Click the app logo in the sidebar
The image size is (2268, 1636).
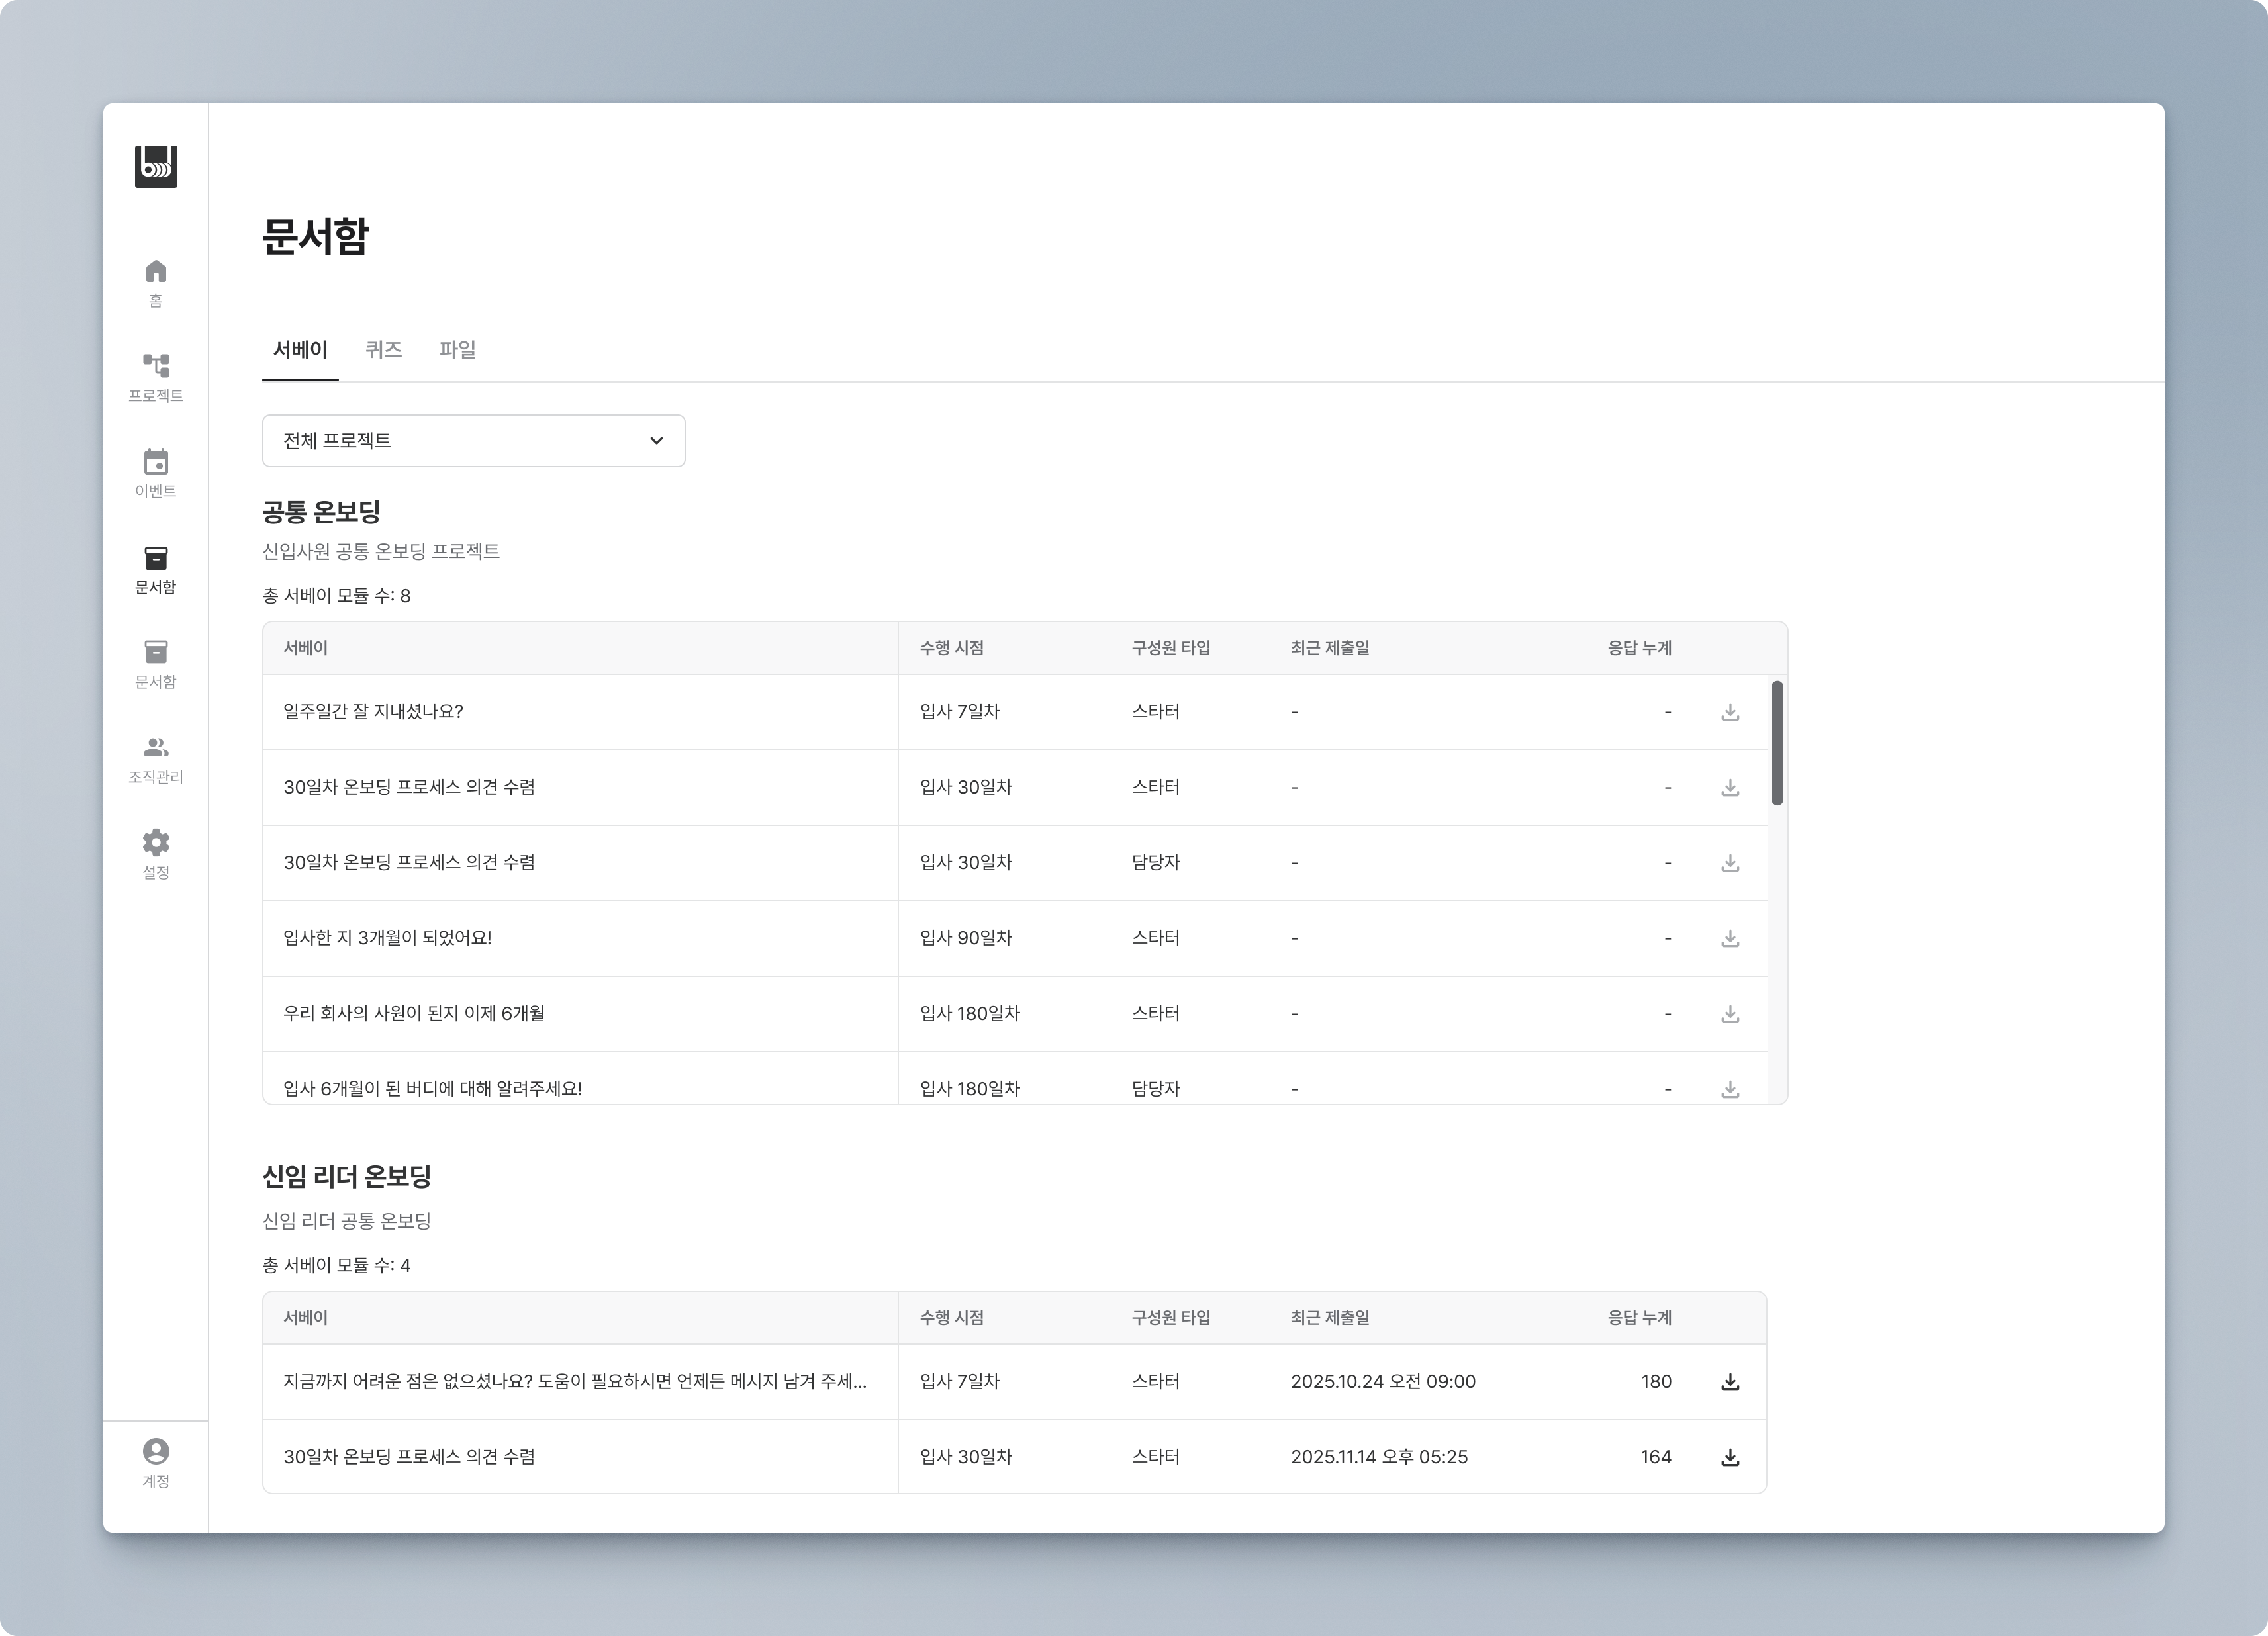coord(156,166)
